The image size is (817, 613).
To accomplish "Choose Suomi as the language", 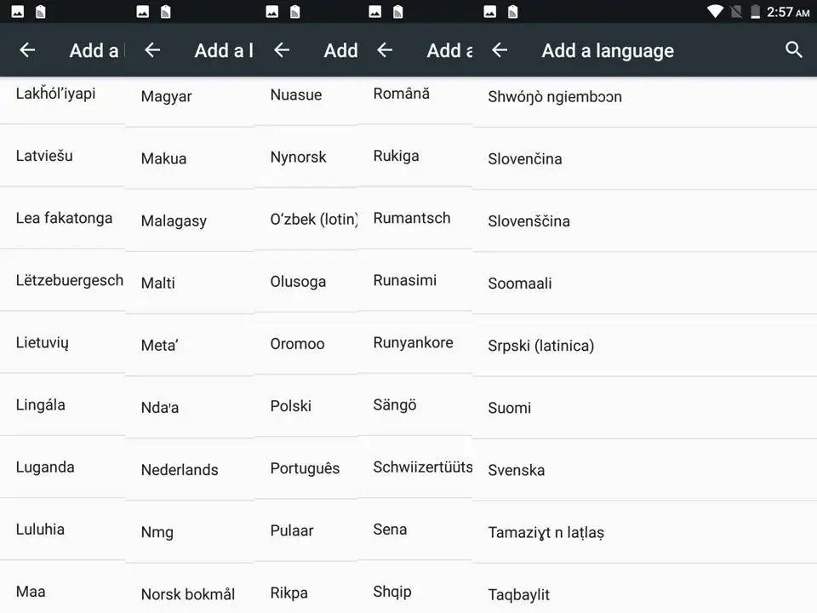I will [509, 408].
